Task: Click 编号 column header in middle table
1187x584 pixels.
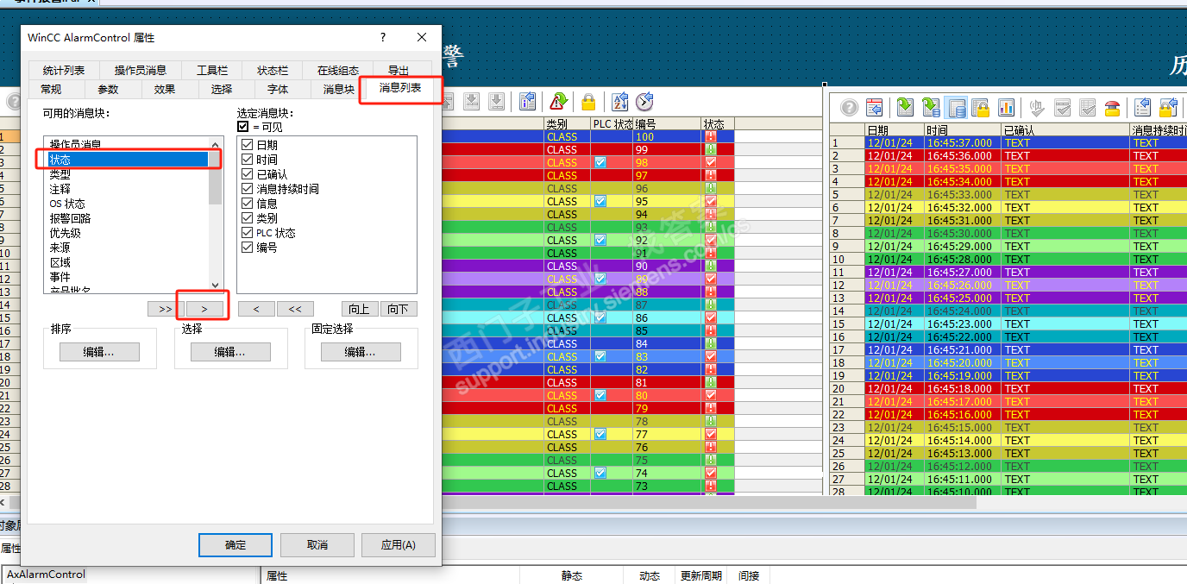Action: pyautogui.click(x=666, y=124)
